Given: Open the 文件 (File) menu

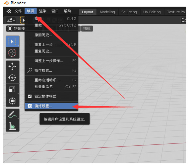Looking at the screenshot, I should tap(18, 11).
